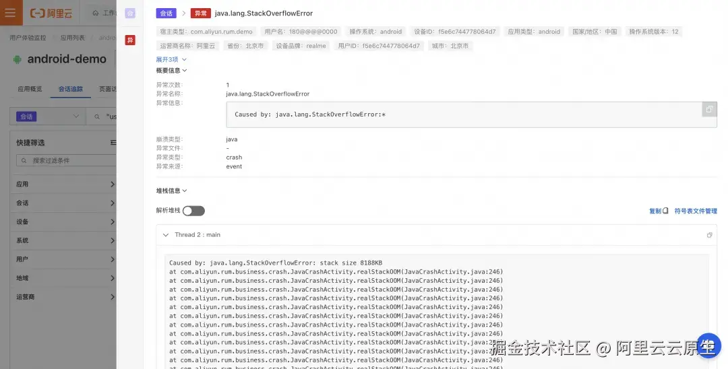Click the stack size 8188KB line
Screen dimensions: 728x369
[276, 263]
